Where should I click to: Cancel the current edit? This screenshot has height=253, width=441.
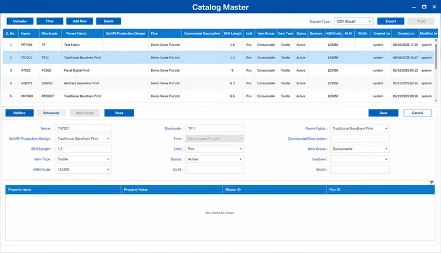[x=417, y=113]
